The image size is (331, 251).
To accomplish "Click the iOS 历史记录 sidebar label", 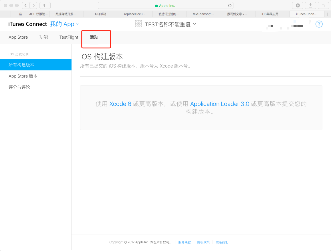I will tap(19, 54).
